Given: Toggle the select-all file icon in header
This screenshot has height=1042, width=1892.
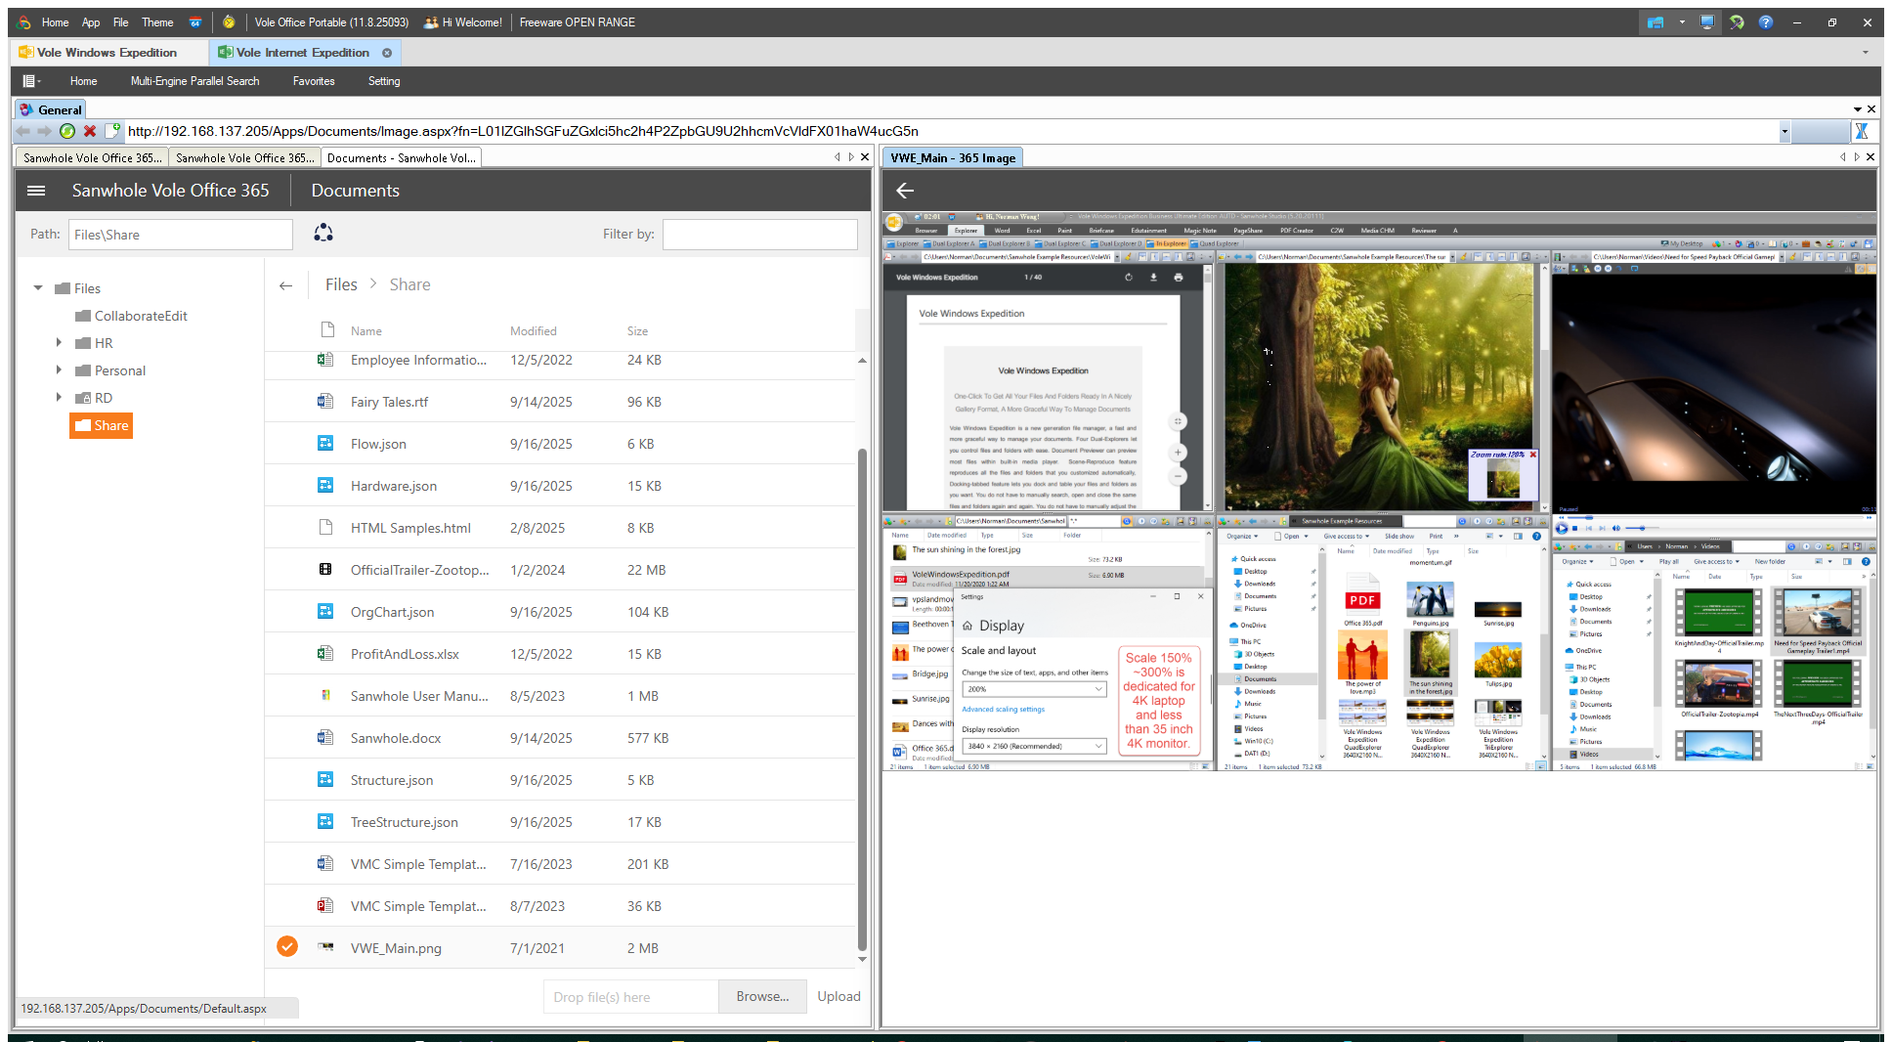Looking at the screenshot, I should 327,330.
